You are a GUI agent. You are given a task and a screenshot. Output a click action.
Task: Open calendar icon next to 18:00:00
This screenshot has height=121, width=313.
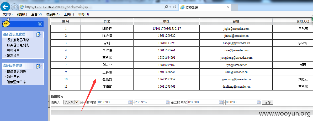[x=130, y=102]
